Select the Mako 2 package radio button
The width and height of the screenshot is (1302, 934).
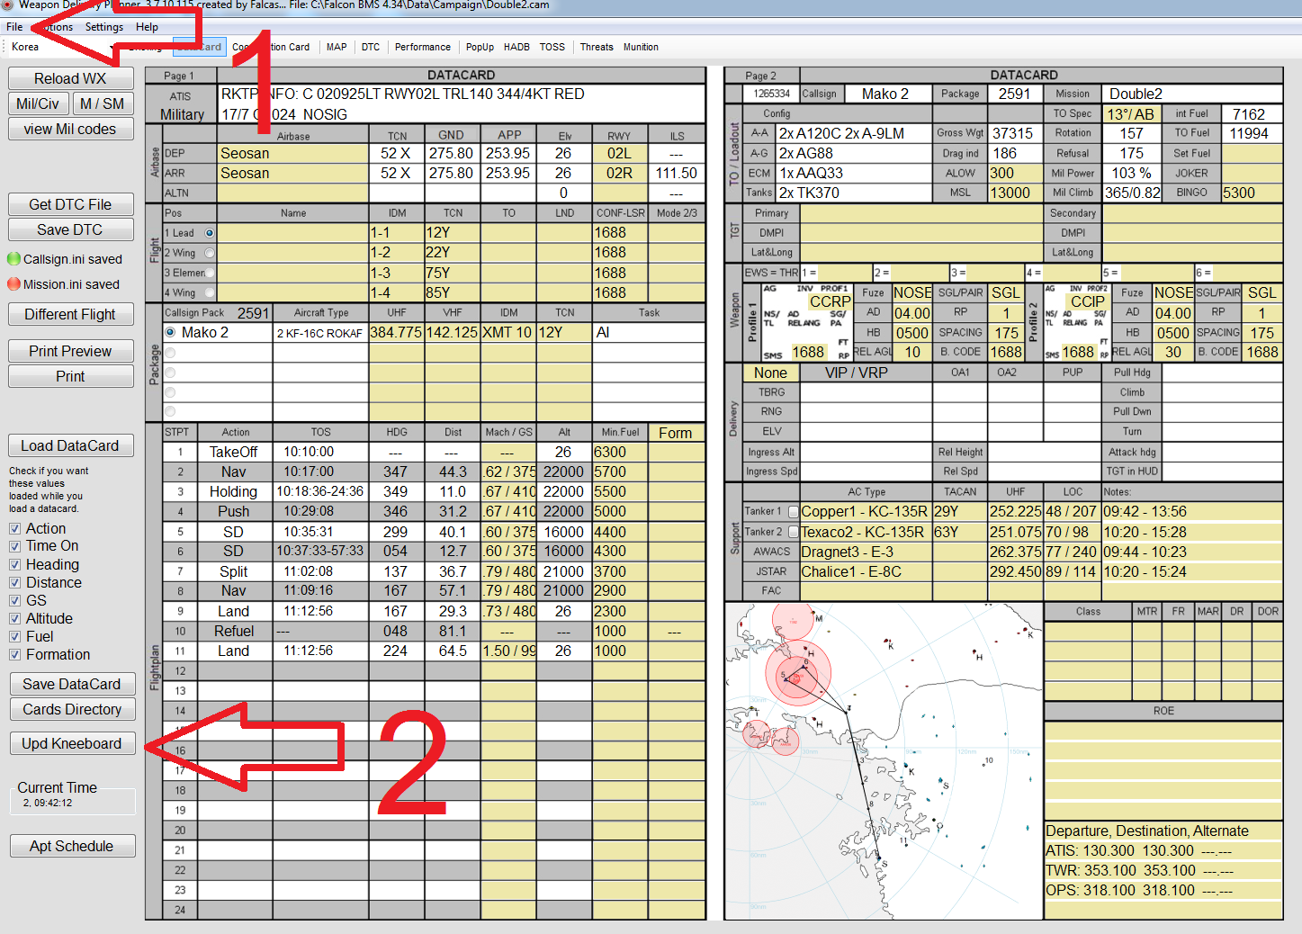pyautogui.click(x=170, y=332)
